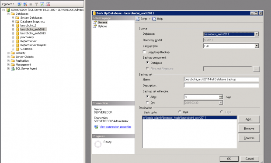Image resolution: width=271 pixels, height=163 pixels.
Task: Click the Connect Object Explorer icon
Action: (20, 4)
